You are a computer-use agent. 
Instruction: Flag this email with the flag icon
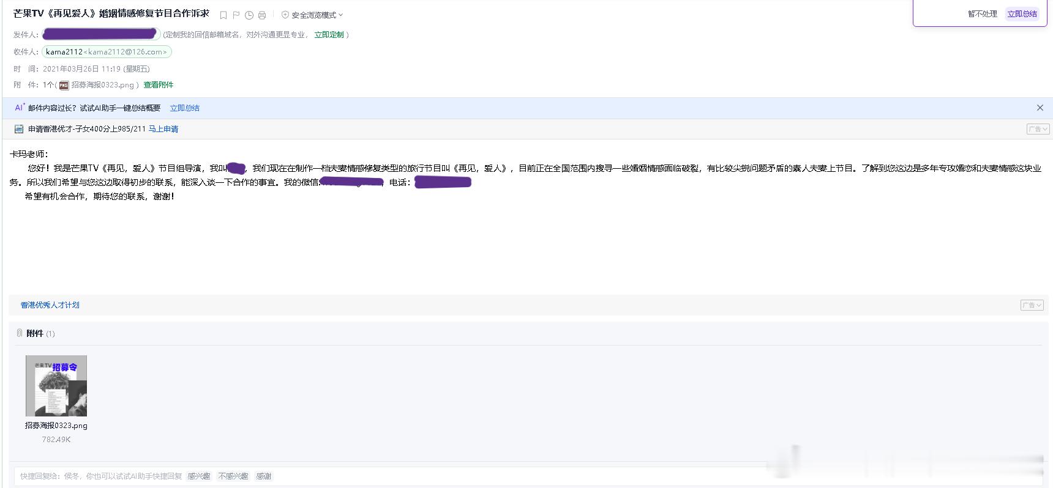click(236, 15)
